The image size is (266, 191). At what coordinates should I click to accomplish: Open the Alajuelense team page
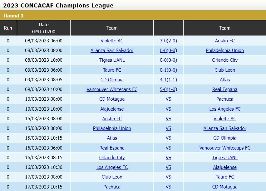(112, 109)
